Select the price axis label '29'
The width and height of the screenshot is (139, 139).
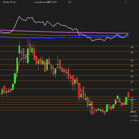[x=132, y=76]
